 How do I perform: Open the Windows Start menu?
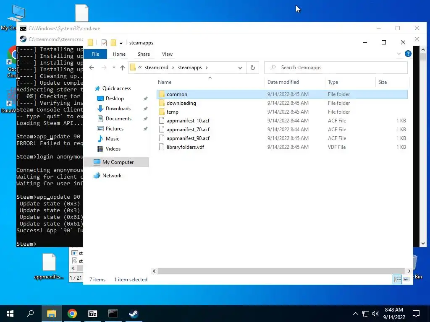[10, 314]
